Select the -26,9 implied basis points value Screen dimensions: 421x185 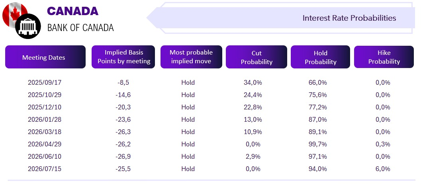click(x=123, y=157)
